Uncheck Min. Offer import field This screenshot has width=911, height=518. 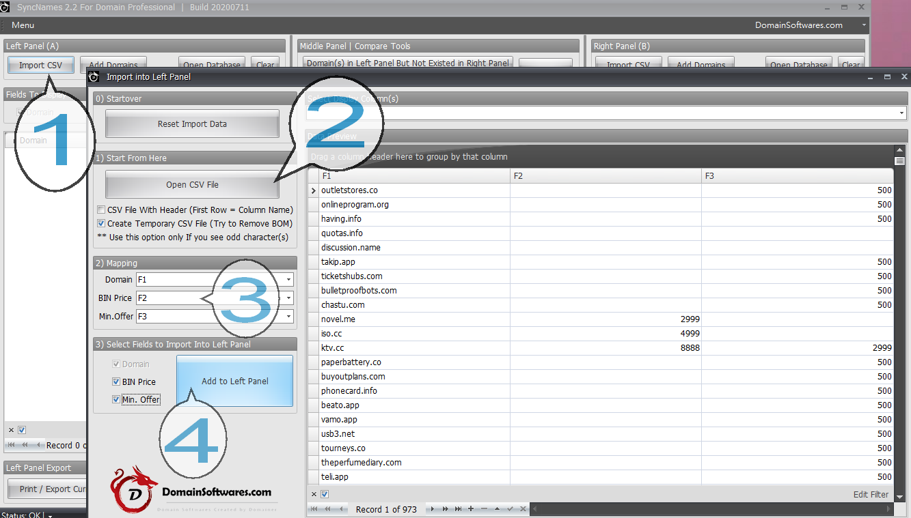tap(116, 400)
